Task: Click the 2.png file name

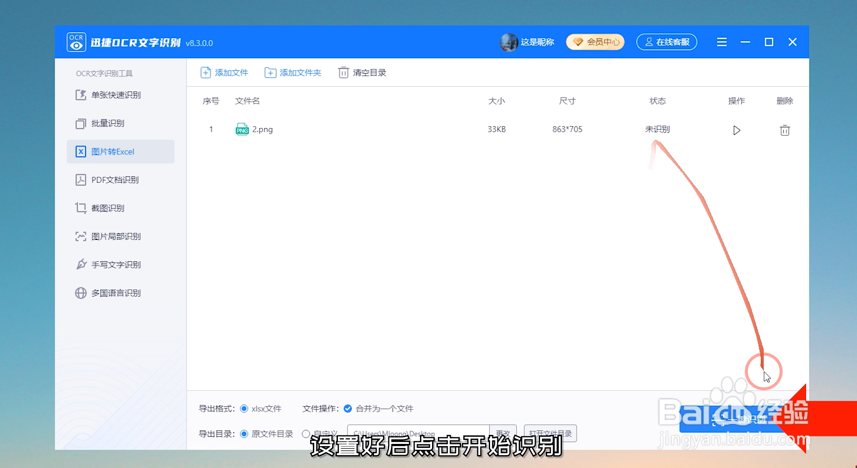Action: click(262, 129)
